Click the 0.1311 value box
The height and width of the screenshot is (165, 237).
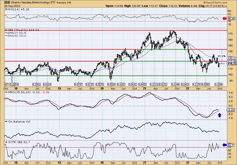tap(154, 84)
